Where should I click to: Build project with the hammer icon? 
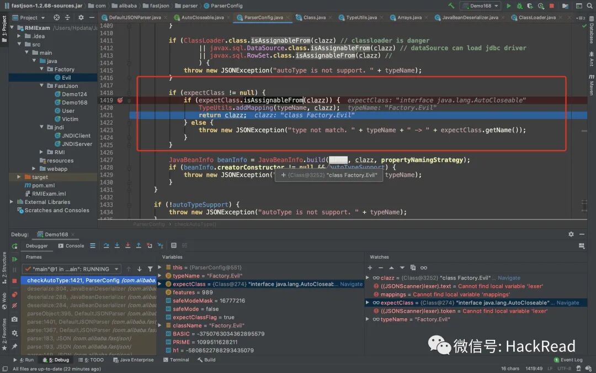tap(451, 6)
